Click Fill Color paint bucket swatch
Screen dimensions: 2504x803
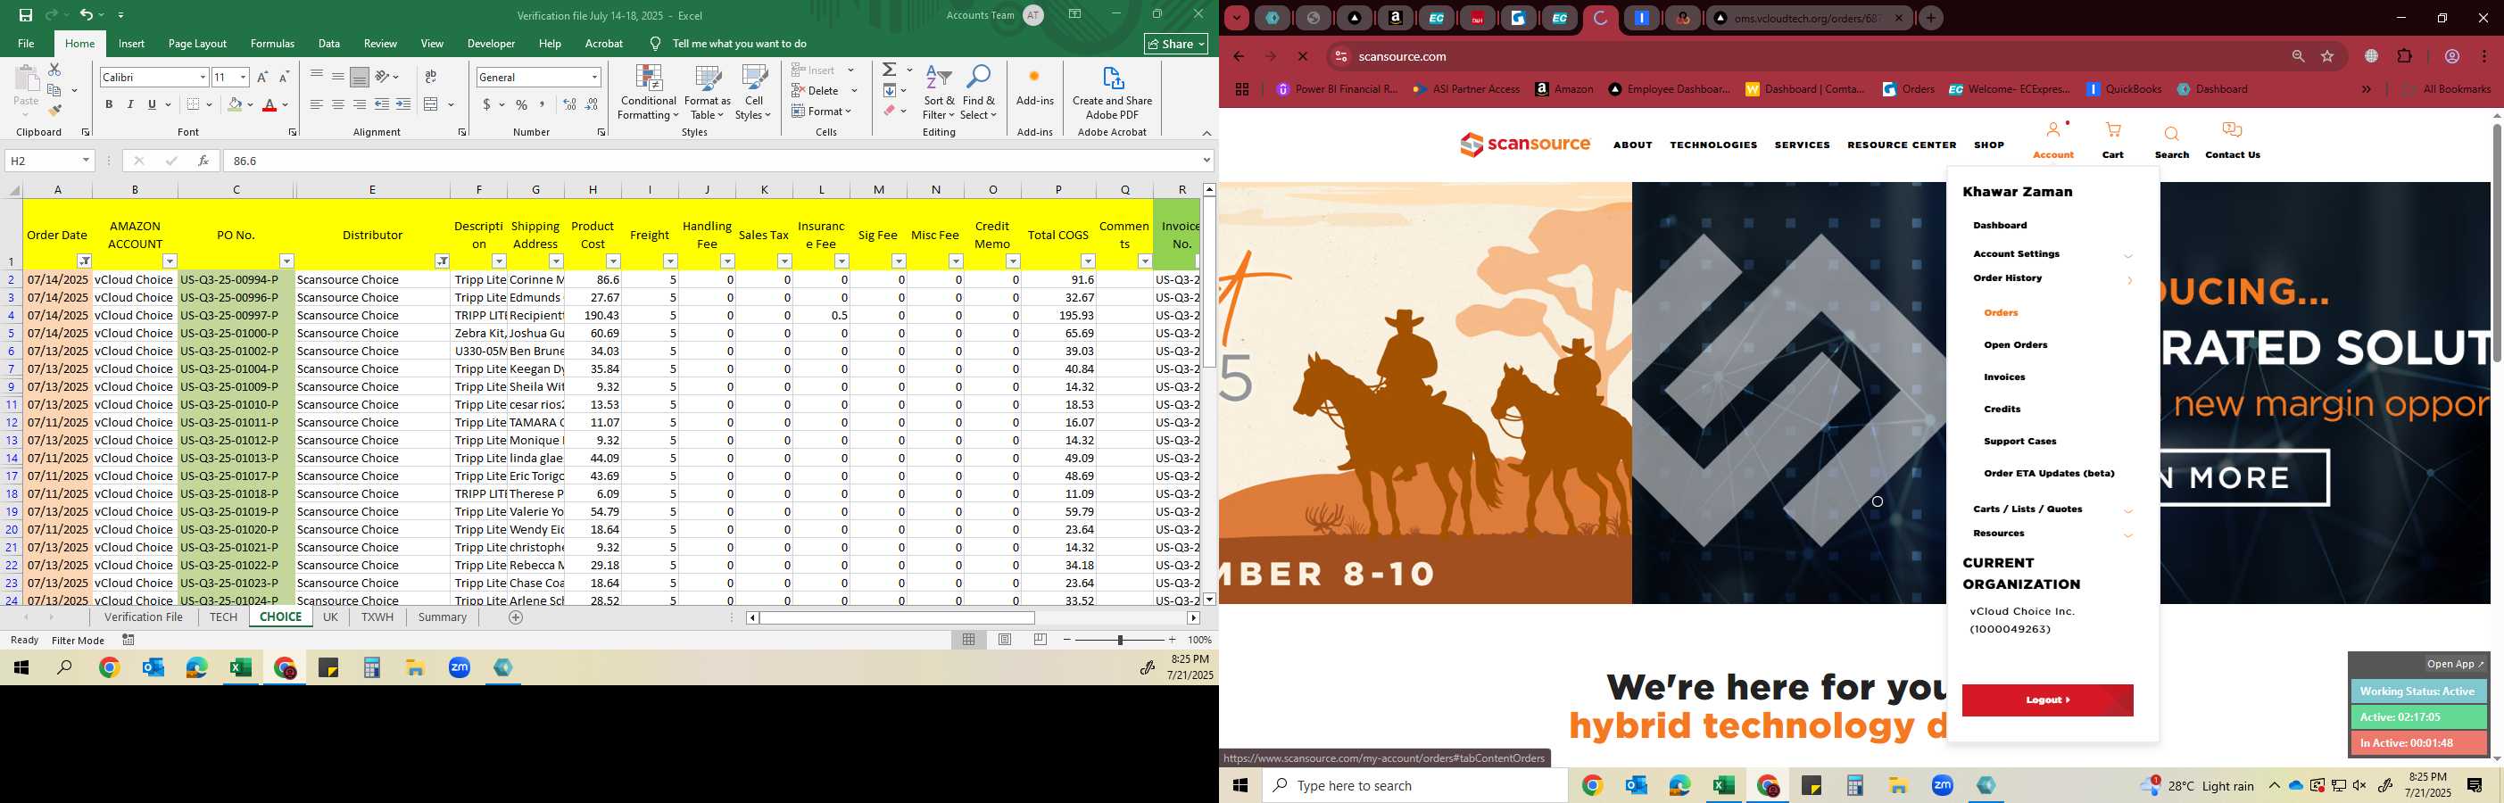(x=235, y=104)
